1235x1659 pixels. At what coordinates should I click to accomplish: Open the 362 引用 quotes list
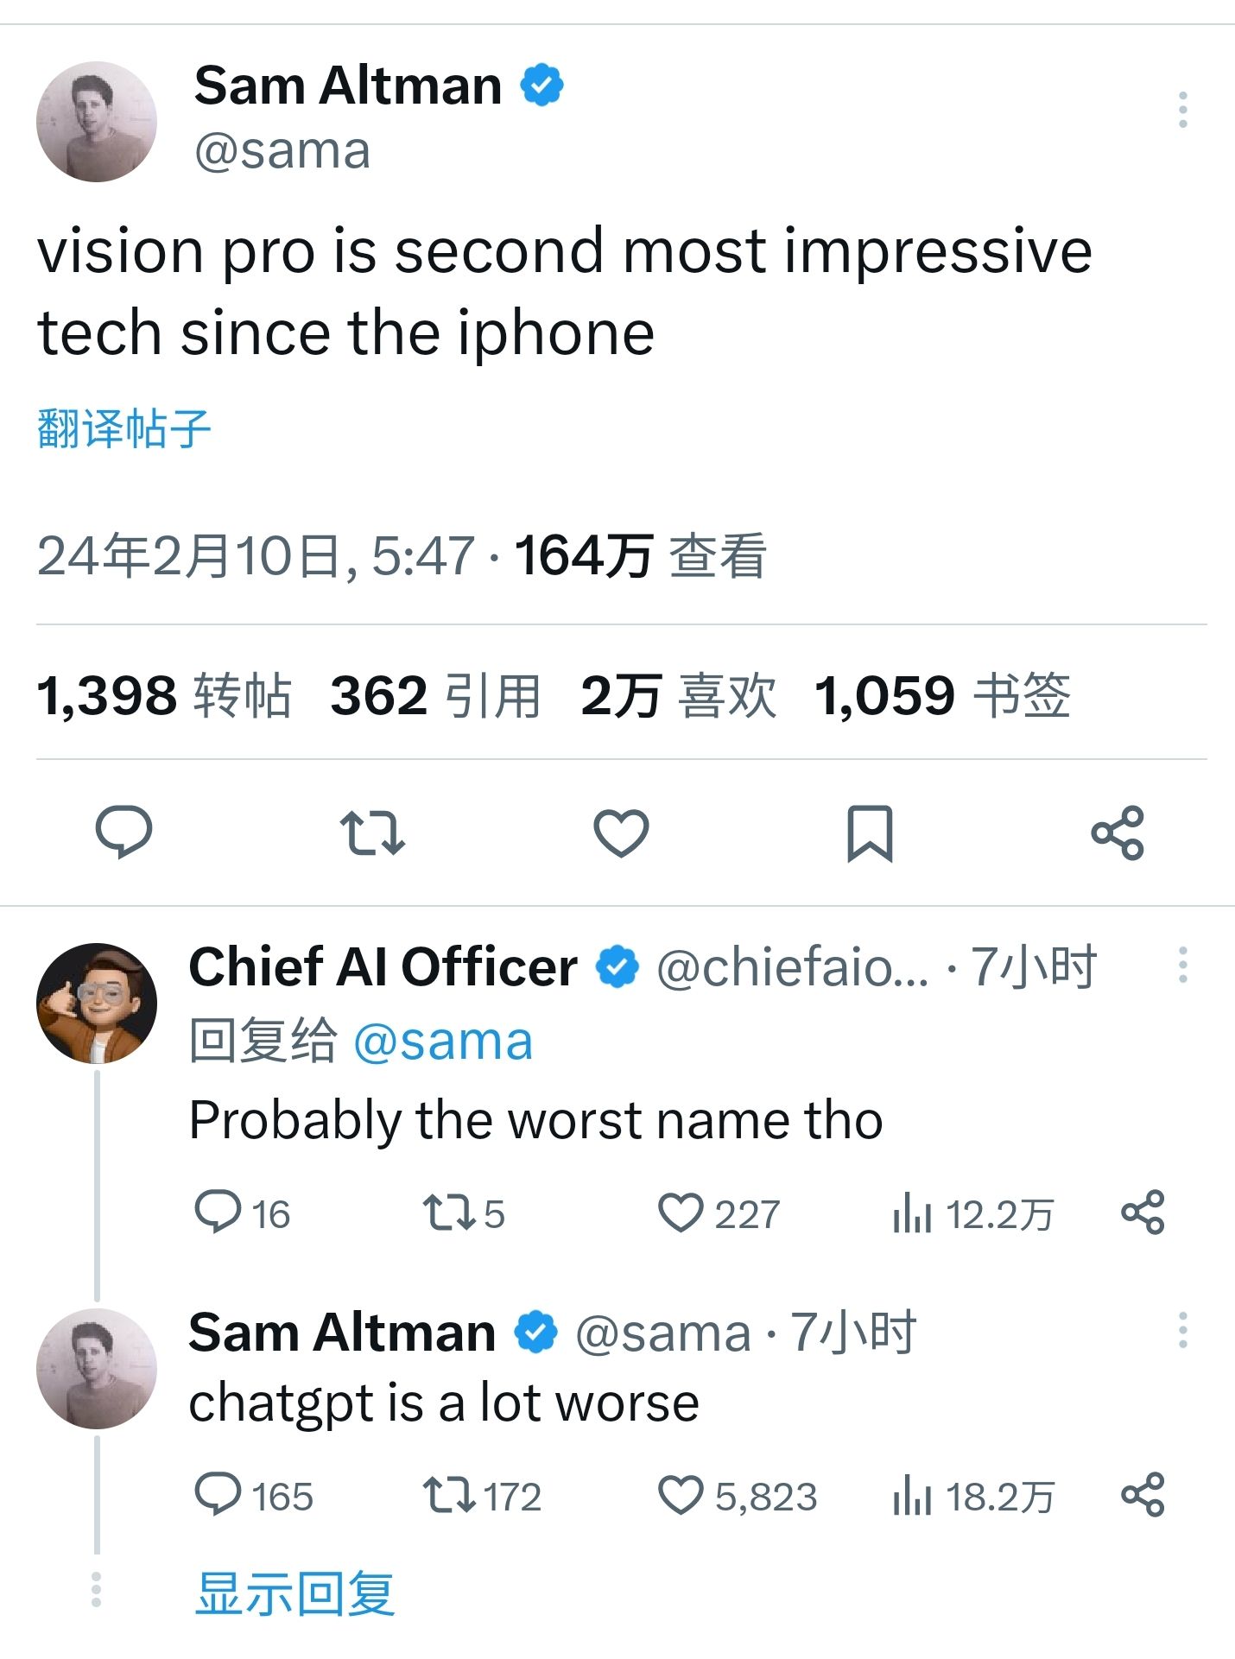pos(435,695)
